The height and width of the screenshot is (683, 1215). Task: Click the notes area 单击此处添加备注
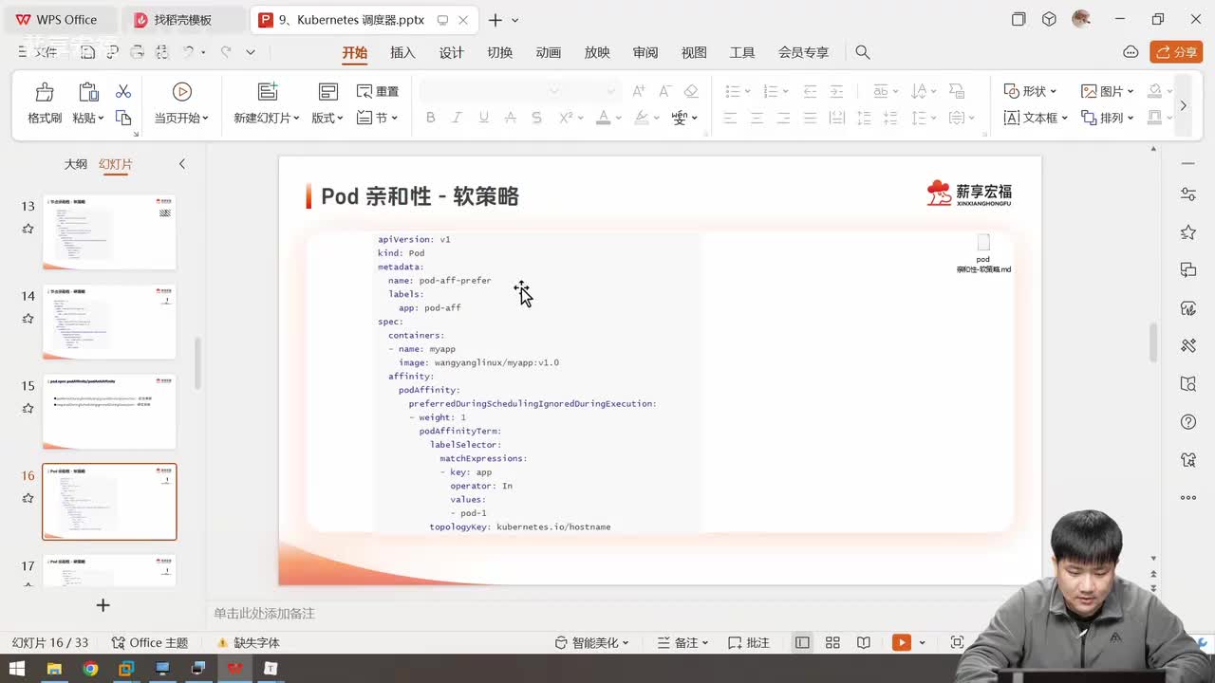(x=264, y=614)
